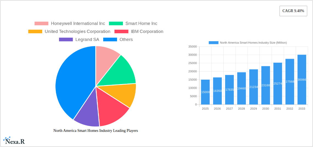Click the 2025 x-axis label
This screenshot has height=147, width=313.
click(205, 109)
